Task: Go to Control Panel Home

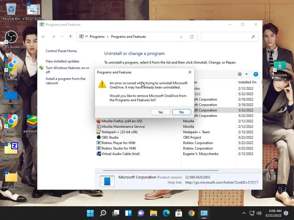Action: tap(61, 51)
